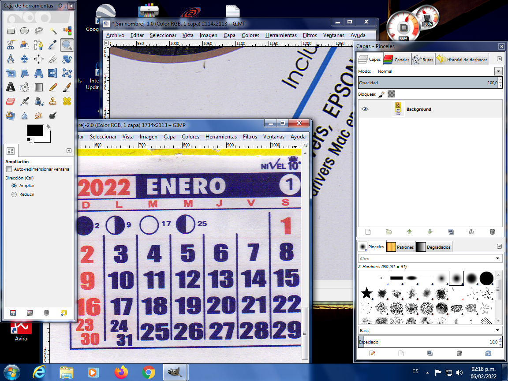Select the Move tool
508x381 pixels.
pos(25,59)
